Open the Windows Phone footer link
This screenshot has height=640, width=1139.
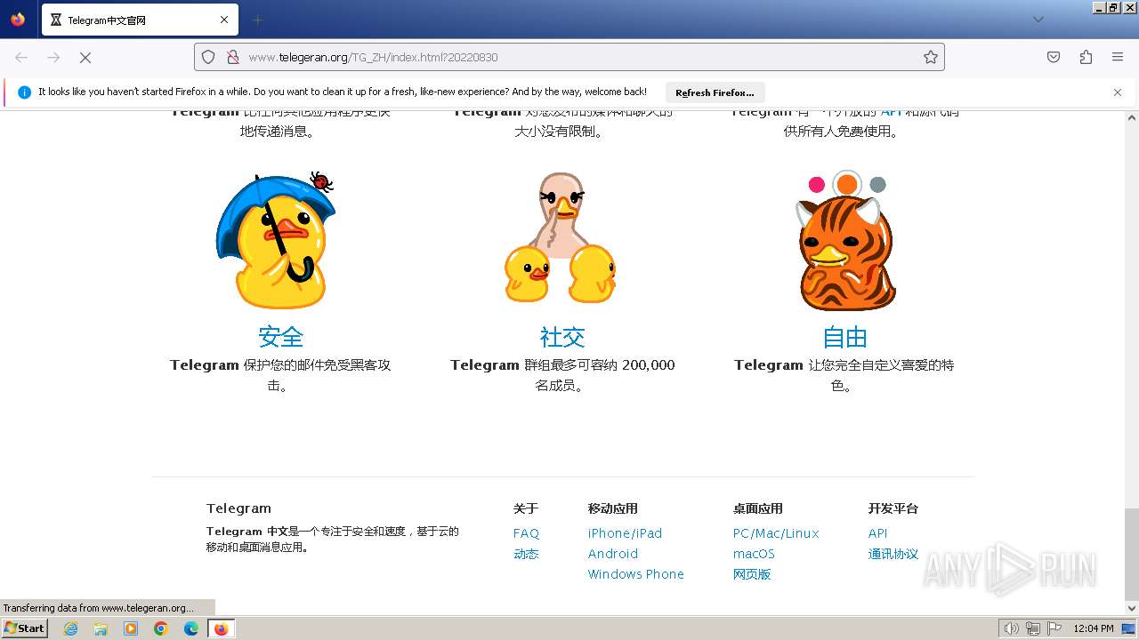click(x=635, y=574)
